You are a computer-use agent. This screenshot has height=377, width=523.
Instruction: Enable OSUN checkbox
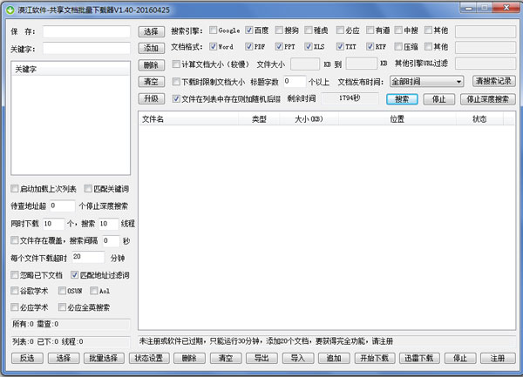pyautogui.click(x=62, y=291)
